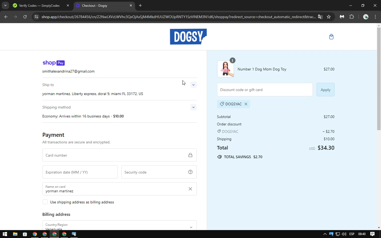Expand the Ship to section

click(x=193, y=85)
